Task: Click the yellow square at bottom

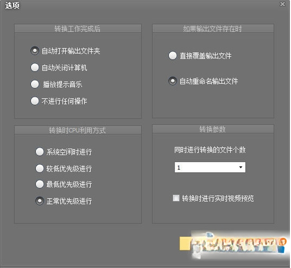Action: click(185, 244)
